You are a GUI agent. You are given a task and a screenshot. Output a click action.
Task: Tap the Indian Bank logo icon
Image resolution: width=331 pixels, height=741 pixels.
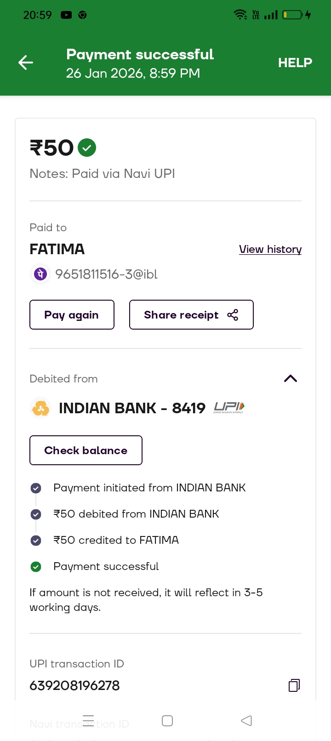(x=40, y=408)
